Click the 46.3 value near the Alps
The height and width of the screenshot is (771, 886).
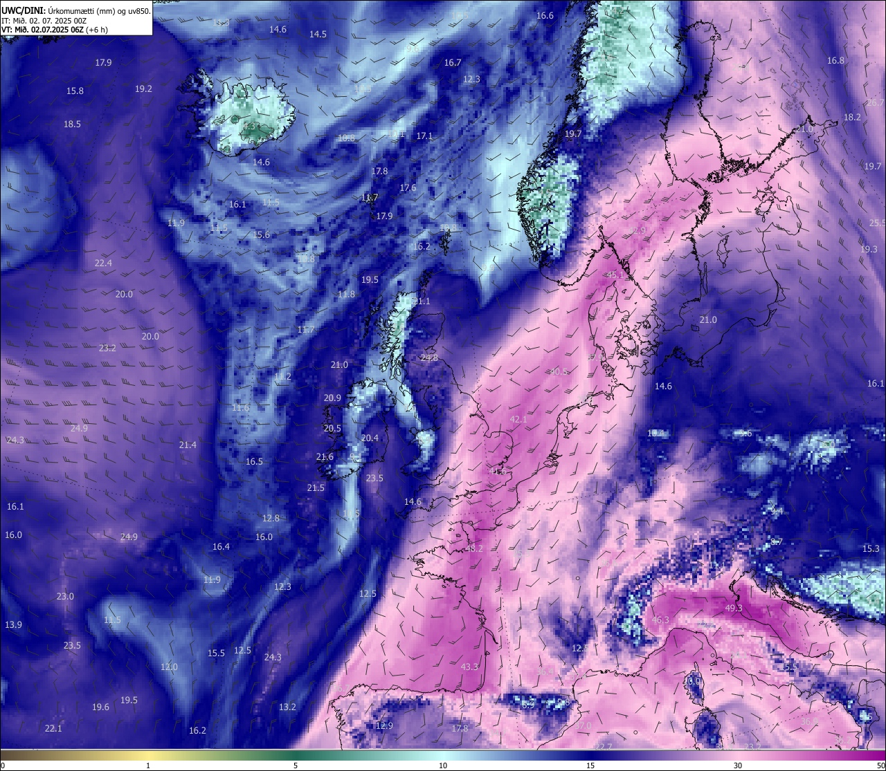coord(660,620)
